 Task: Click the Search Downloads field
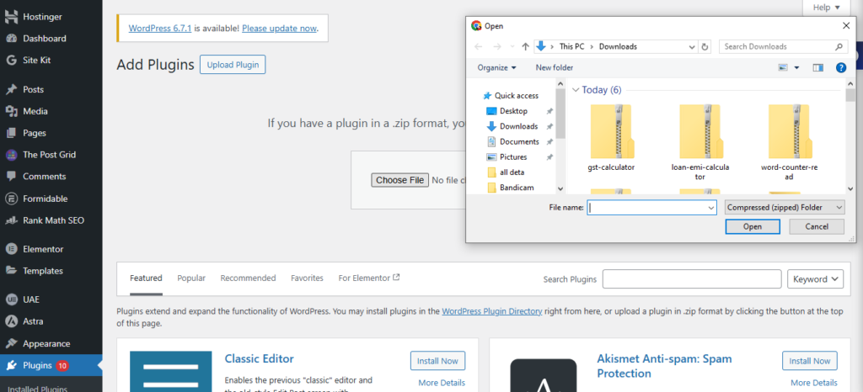click(x=776, y=46)
